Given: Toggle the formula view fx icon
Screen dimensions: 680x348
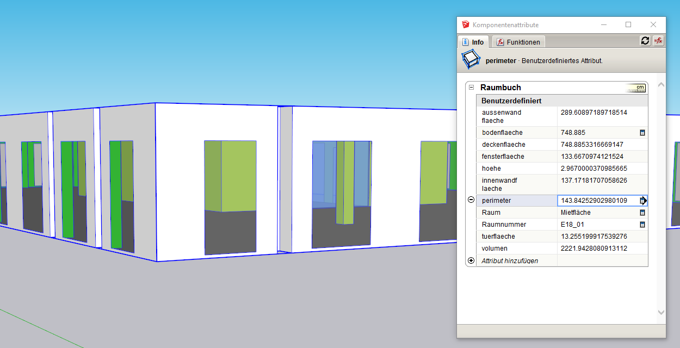Looking at the screenshot, I should click(658, 41).
